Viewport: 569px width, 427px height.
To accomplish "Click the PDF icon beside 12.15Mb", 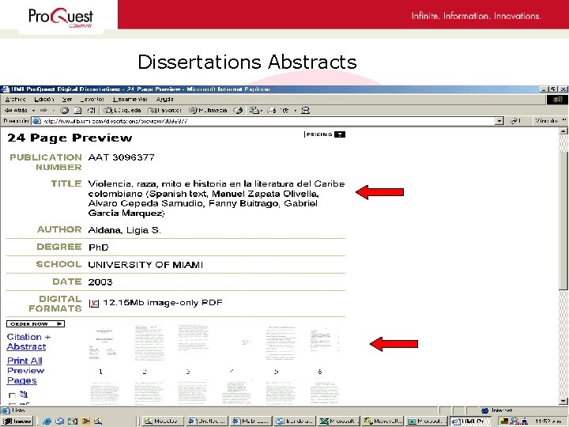I will point(93,303).
